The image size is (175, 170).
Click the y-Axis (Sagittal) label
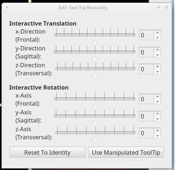tap(28, 116)
